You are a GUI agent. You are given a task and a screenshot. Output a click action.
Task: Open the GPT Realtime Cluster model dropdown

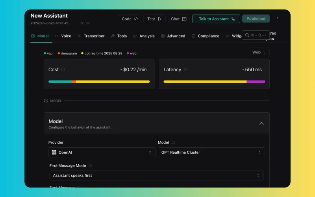click(x=211, y=152)
